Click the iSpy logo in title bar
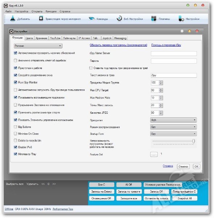This screenshot has width=214, height=218. click(x=6, y=5)
